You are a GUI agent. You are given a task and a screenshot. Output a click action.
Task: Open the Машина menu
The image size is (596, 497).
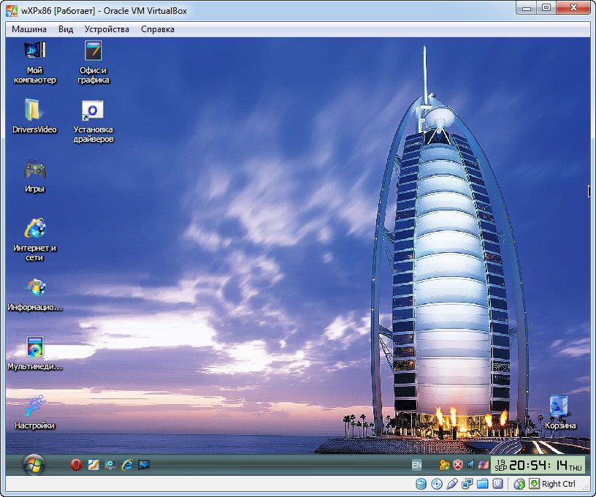tap(29, 29)
